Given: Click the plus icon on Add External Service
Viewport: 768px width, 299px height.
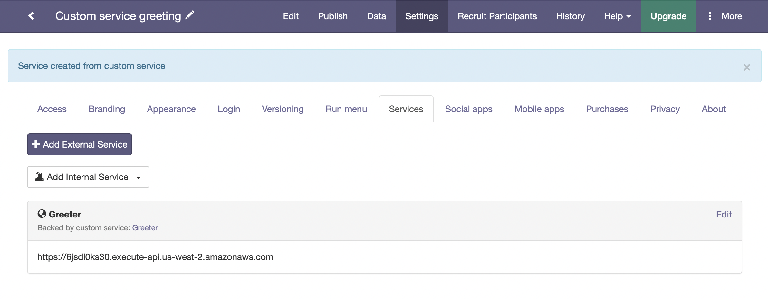Looking at the screenshot, I should [35, 144].
